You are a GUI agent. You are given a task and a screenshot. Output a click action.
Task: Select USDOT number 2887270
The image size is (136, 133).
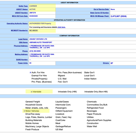click(33, 13)
